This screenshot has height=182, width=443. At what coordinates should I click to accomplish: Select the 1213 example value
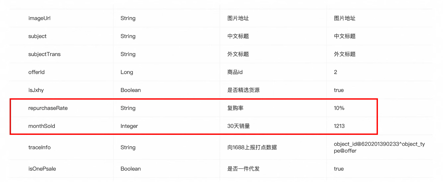[x=339, y=126]
